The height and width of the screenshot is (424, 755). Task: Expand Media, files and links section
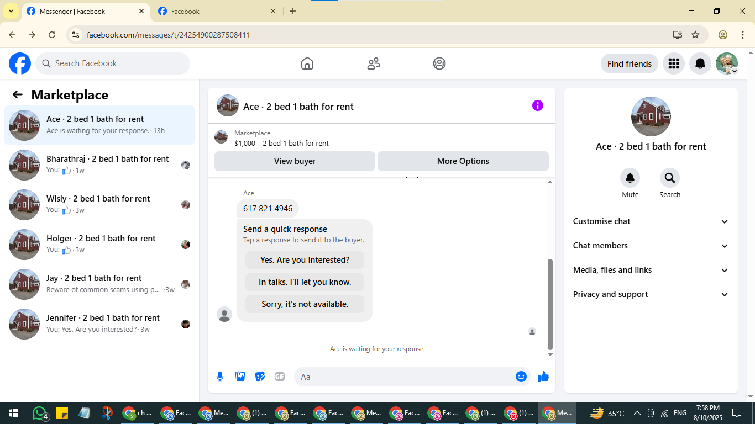pos(651,270)
